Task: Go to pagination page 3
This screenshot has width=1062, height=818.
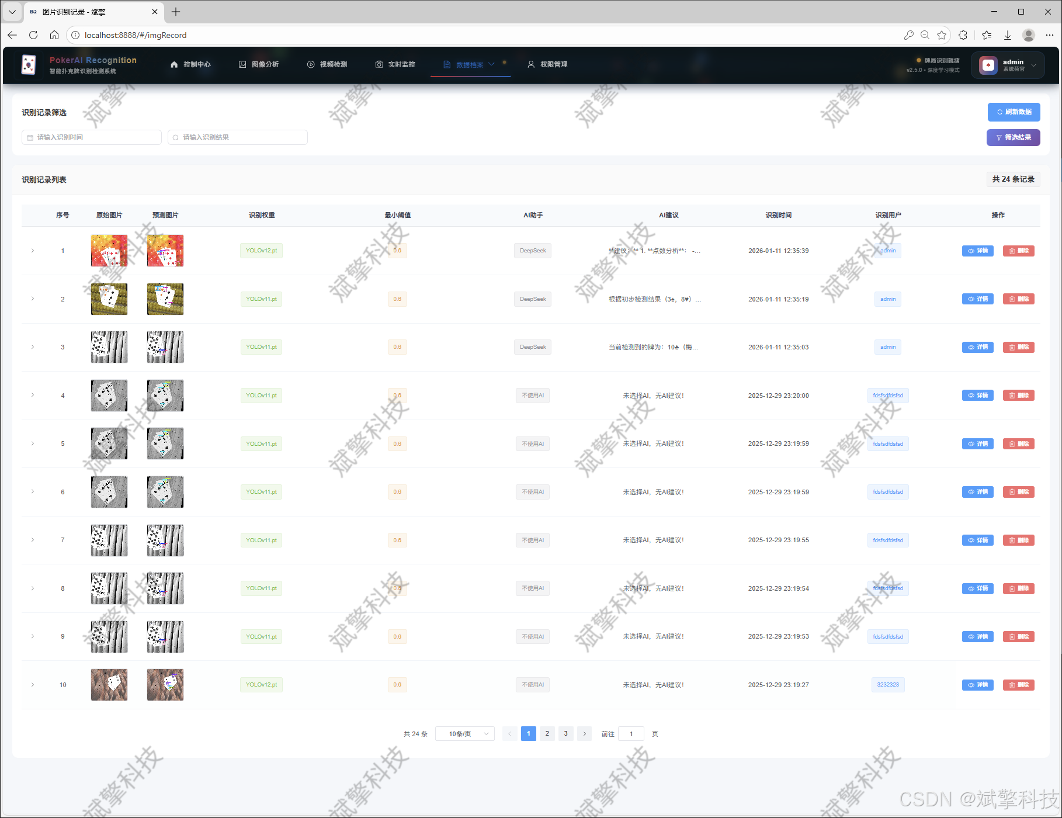Action: click(x=565, y=734)
